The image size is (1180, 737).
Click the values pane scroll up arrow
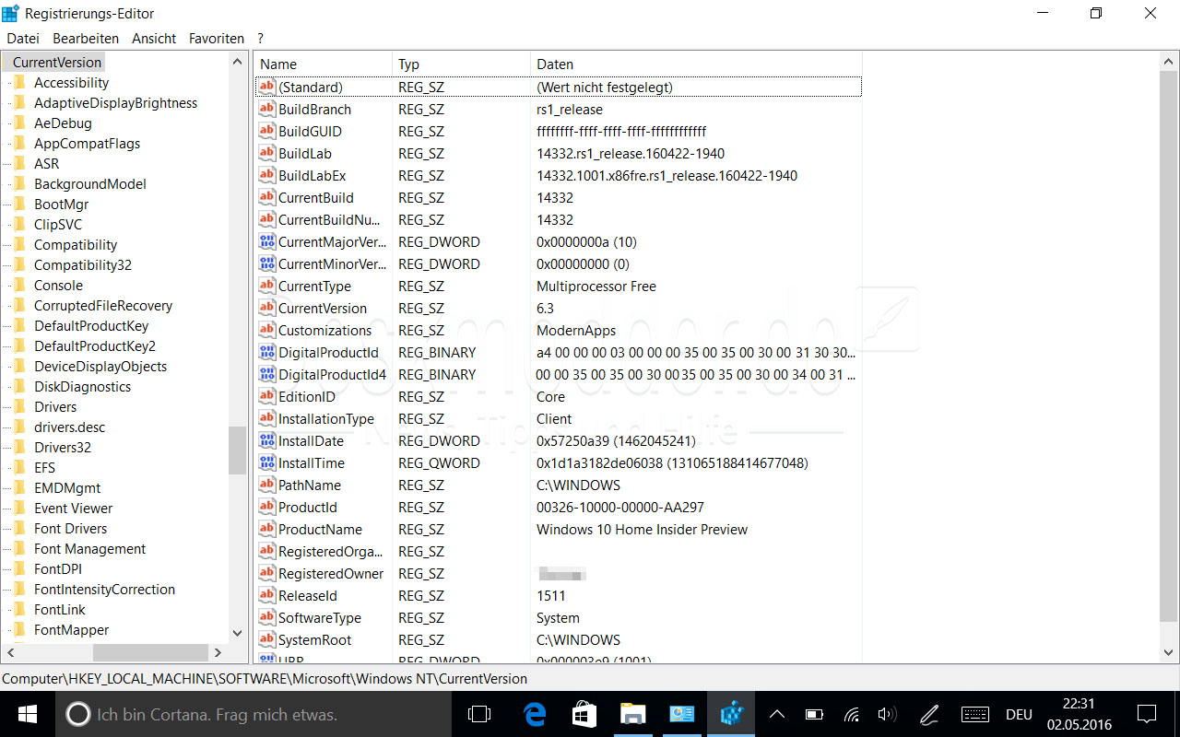1168,63
